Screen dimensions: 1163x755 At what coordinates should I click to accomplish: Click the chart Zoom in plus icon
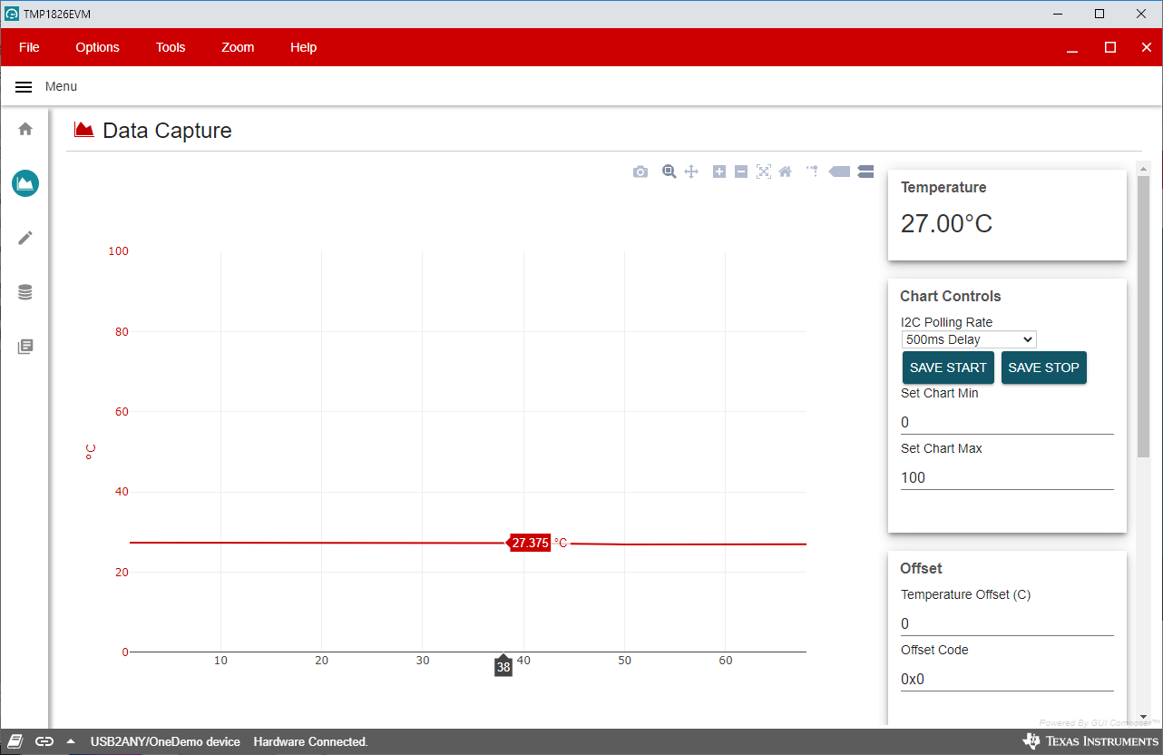click(x=719, y=172)
